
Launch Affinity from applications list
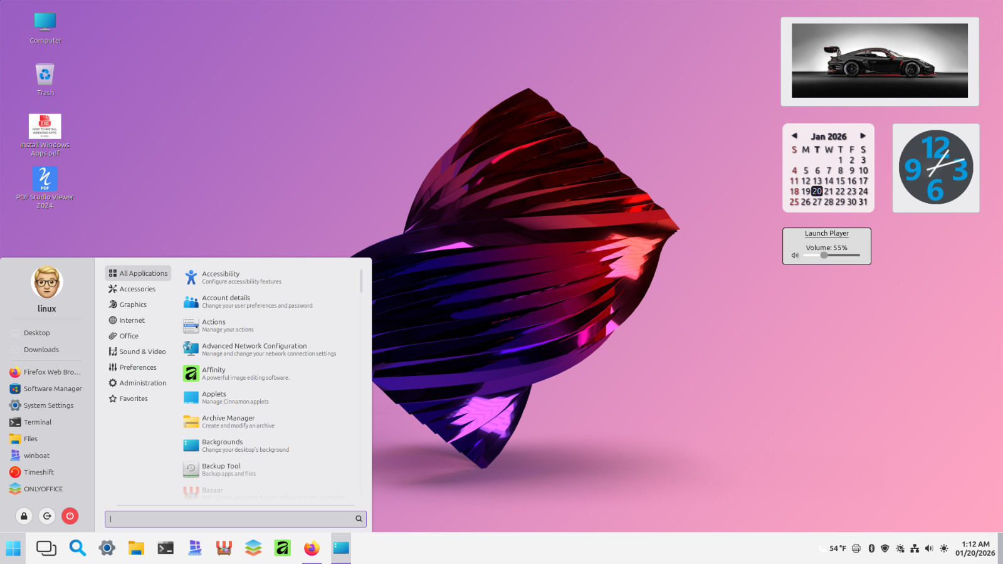(270, 373)
